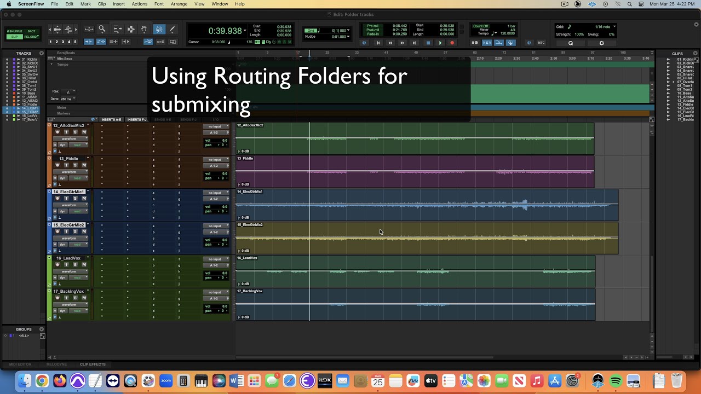701x394 pixels.
Task: Enable Spot edit mode
Action: [x=31, y=32]
